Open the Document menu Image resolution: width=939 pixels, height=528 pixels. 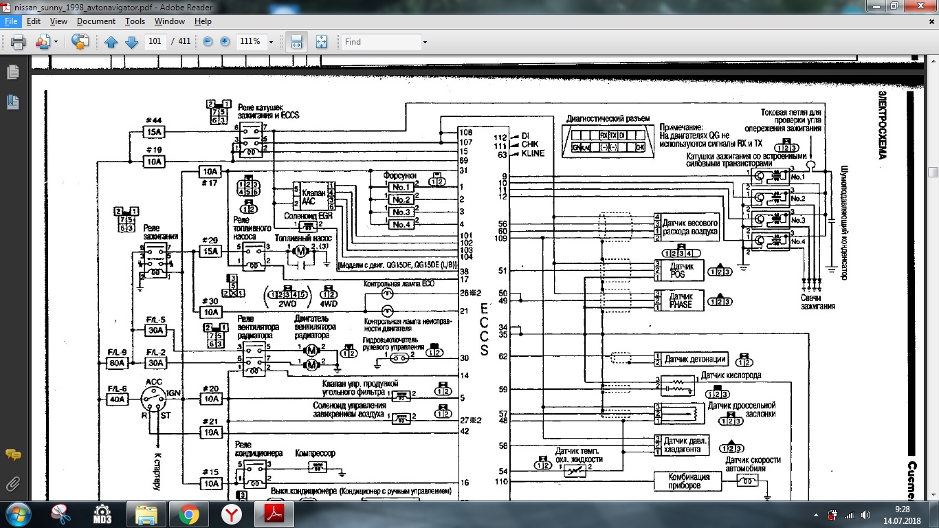[96, 21]
